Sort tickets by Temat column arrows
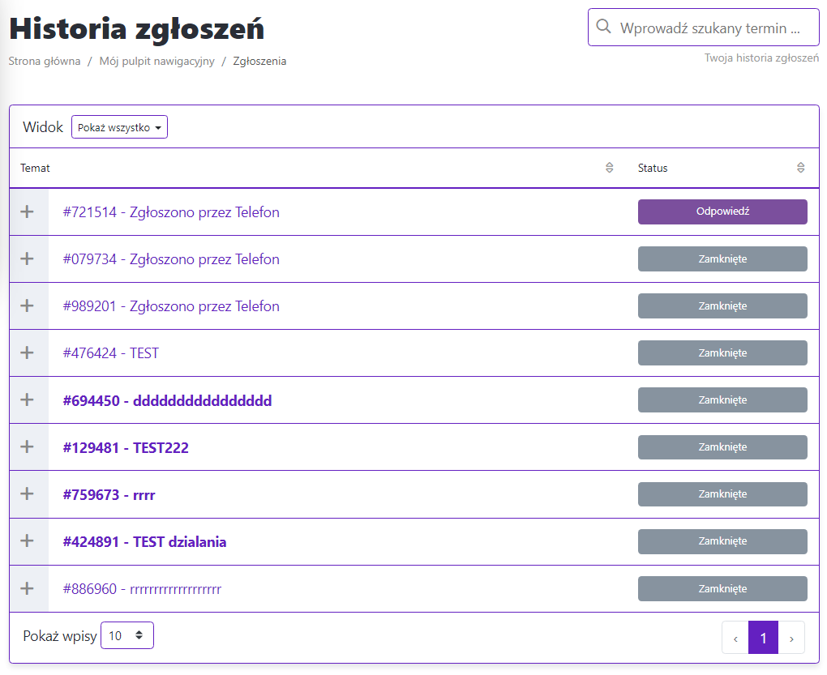This screenshot has width=827, height=675. [x=610, y=168]
